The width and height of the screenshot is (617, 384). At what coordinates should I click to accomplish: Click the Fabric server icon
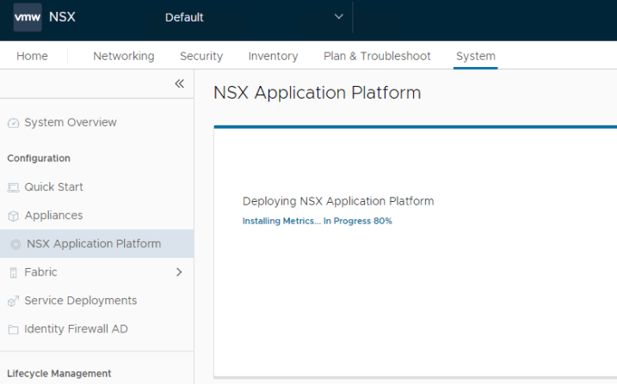[x=14, y=272]
